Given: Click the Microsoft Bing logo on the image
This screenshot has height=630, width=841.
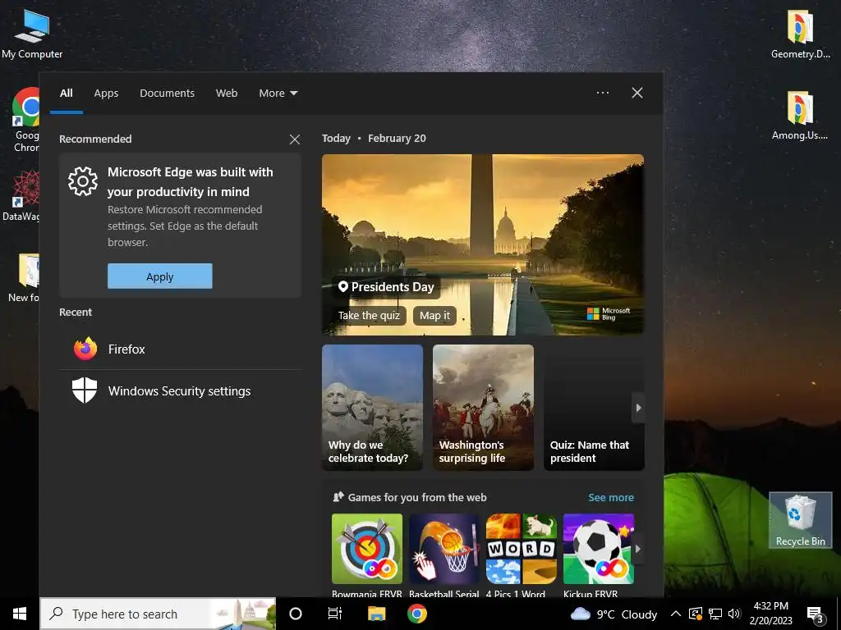Looking at the screenshot, I should click(x=609, y=314).
